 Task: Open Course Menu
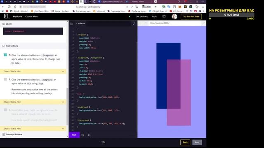point(32,16)
